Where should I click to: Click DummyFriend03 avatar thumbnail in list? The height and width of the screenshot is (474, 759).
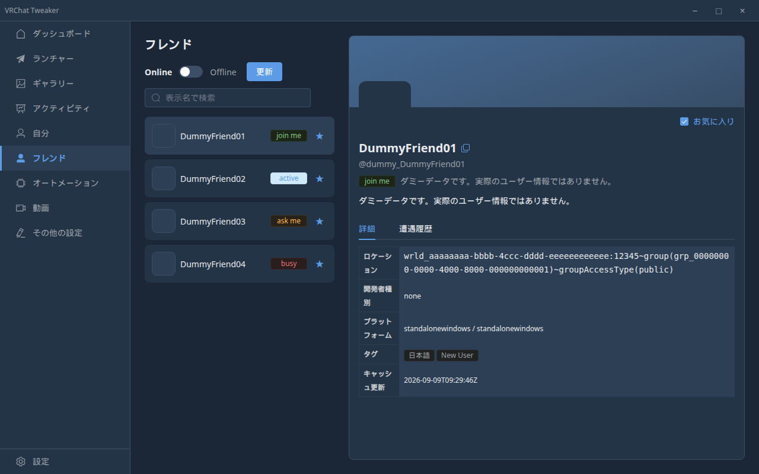164,221
